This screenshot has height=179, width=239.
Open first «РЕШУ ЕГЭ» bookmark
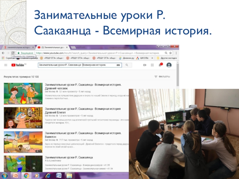(52, 58)
